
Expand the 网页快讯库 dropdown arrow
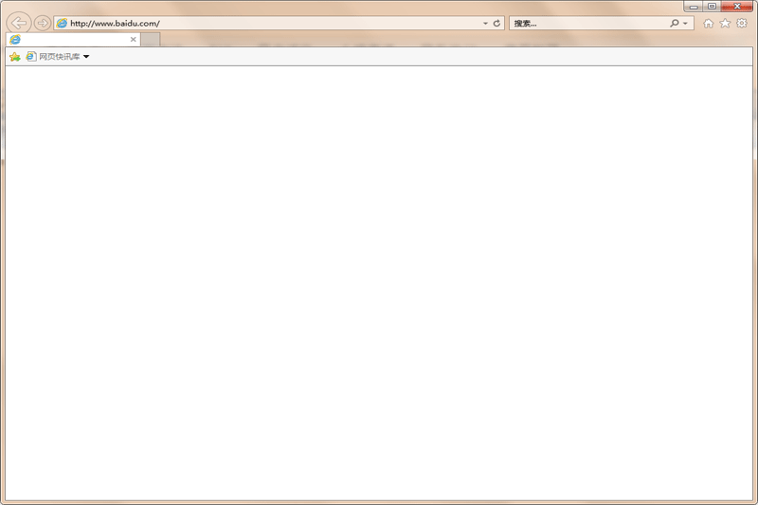(86, 57)
